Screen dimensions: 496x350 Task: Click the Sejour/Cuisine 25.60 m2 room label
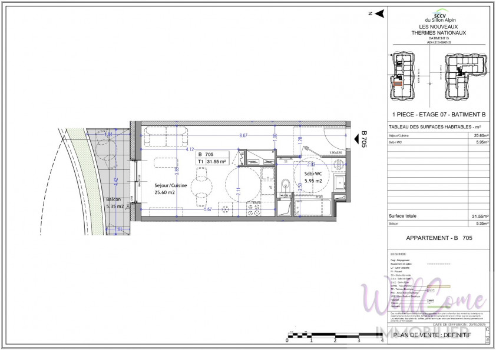pos(171,189)
